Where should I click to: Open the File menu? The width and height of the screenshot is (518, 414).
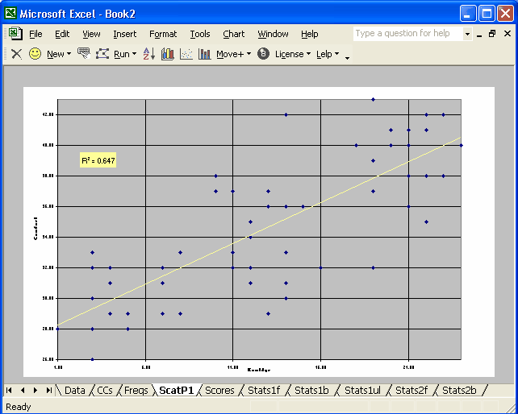point(36,34)
